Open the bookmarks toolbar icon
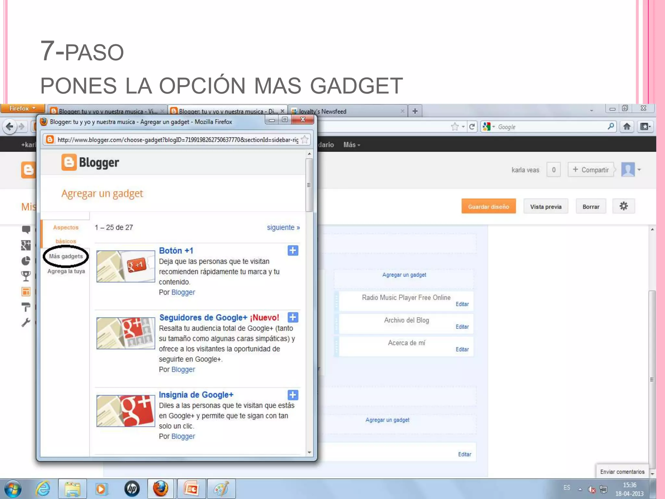665x499 pixels. (645, 126)
